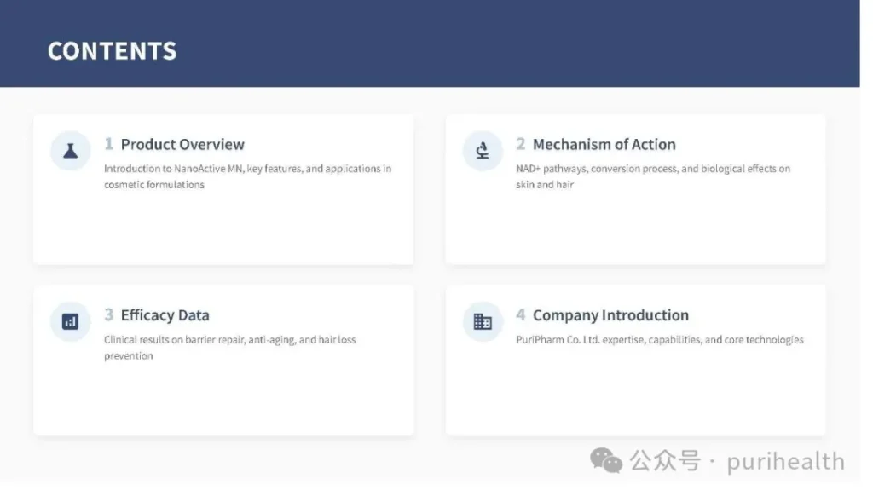873x496 pixels.
Task: Select the Company Introduction heading
Action: pos(610,315)
